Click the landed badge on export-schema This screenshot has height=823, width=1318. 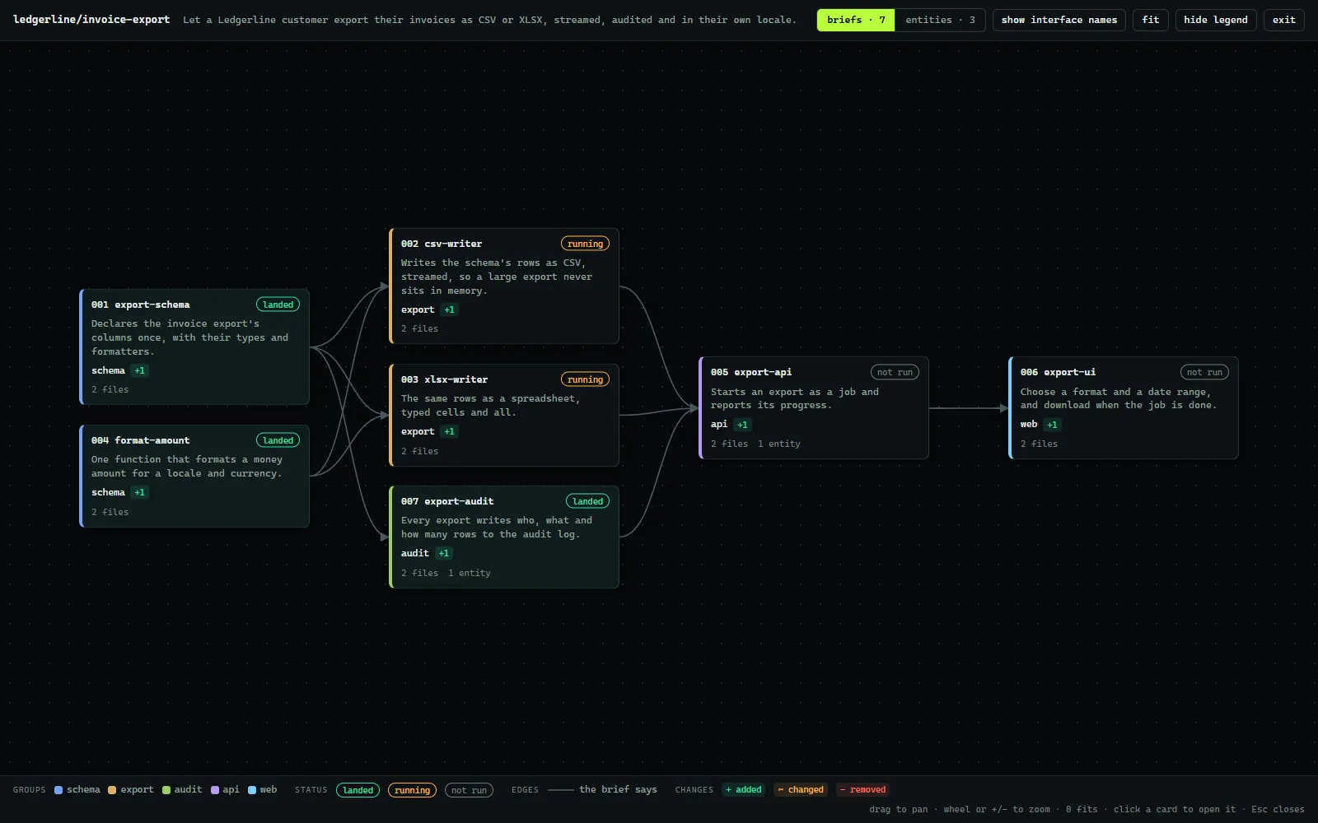click(x=278, y=305)
